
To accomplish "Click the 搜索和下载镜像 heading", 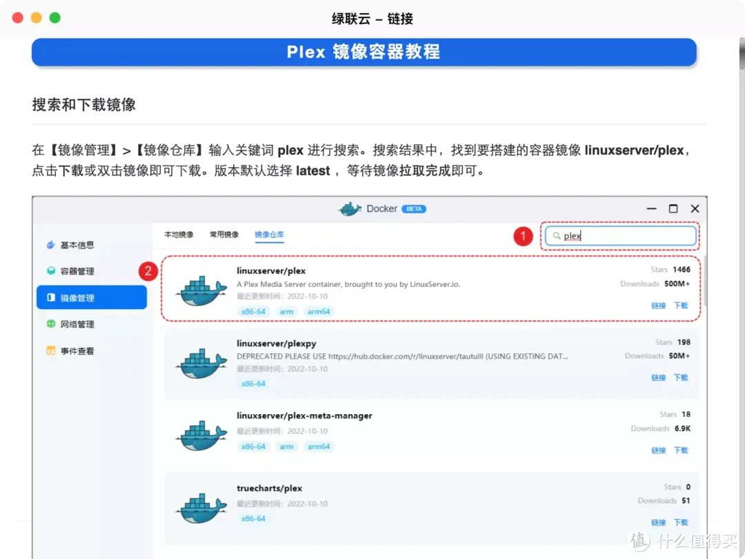I will (x=84, y=105).
